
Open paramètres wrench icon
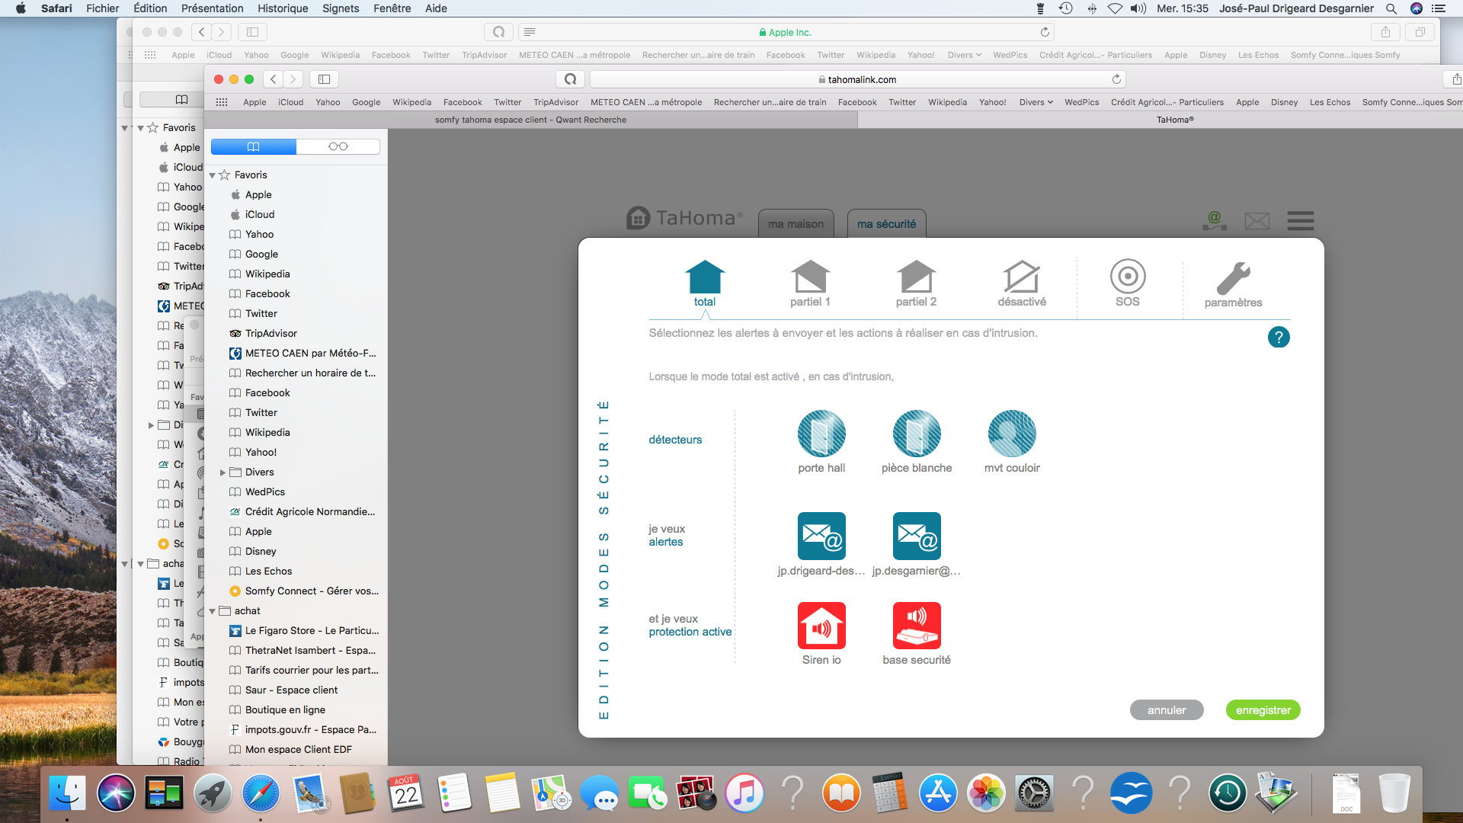[x=1233, y=279]
